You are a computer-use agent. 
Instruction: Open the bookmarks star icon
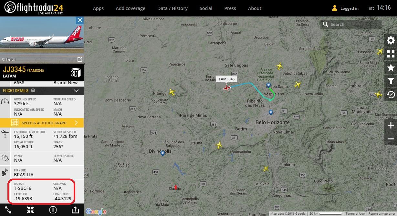(x=391, y=67)
